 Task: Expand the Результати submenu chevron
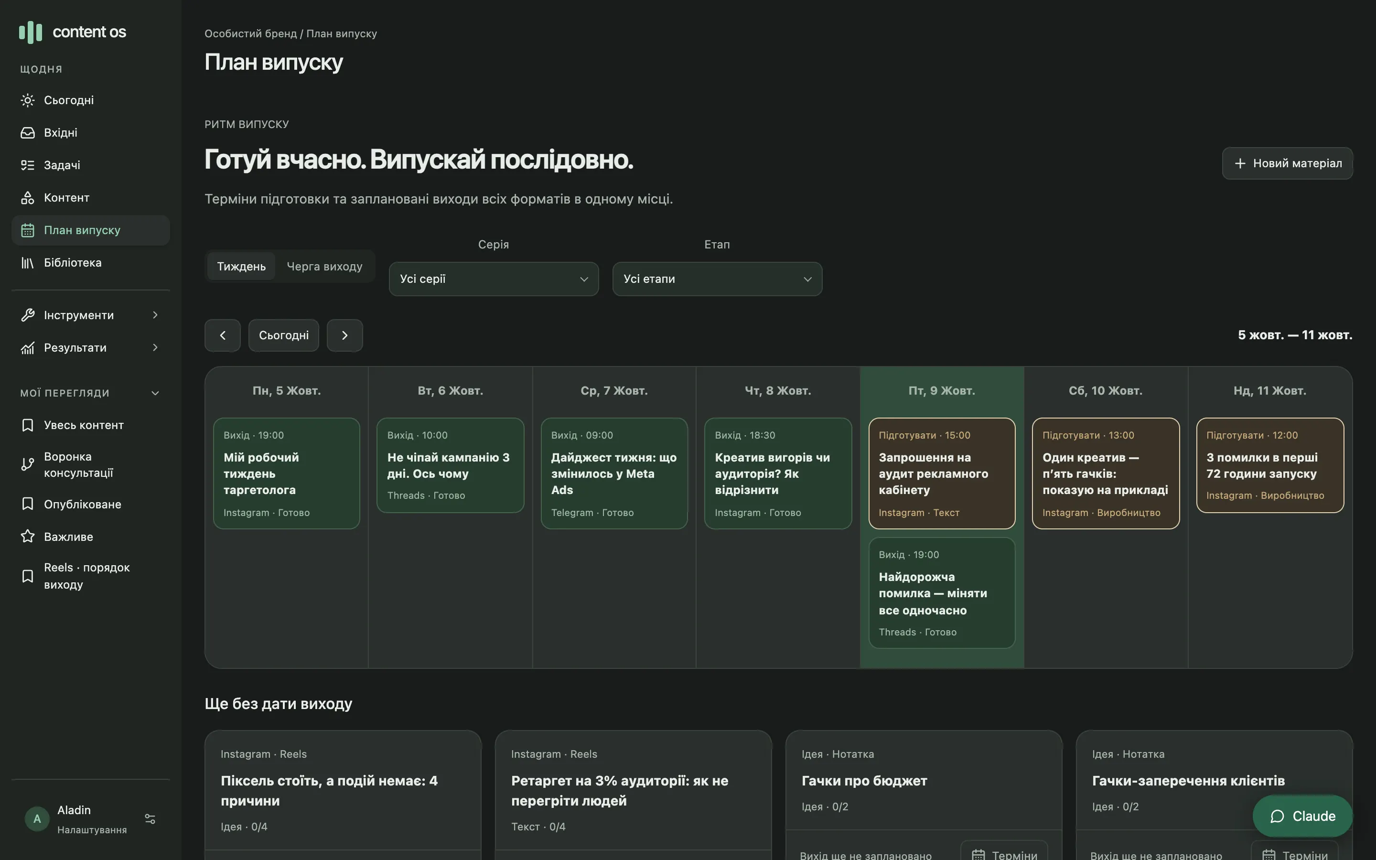[x=155, y=347]
